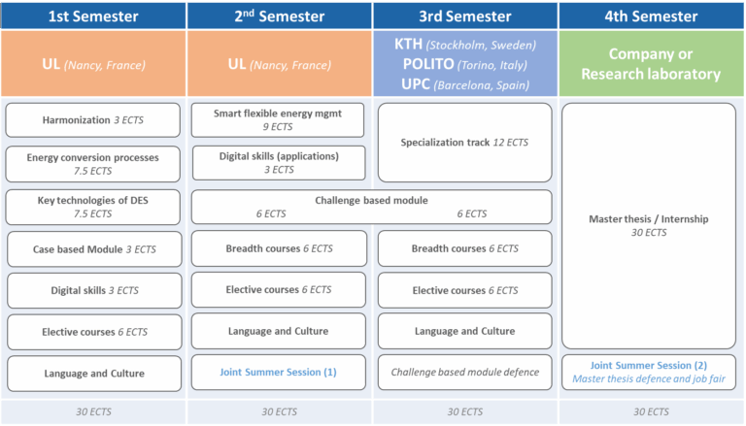Select the 1st Semester header

pyautogui.click(x=93, y=16)
